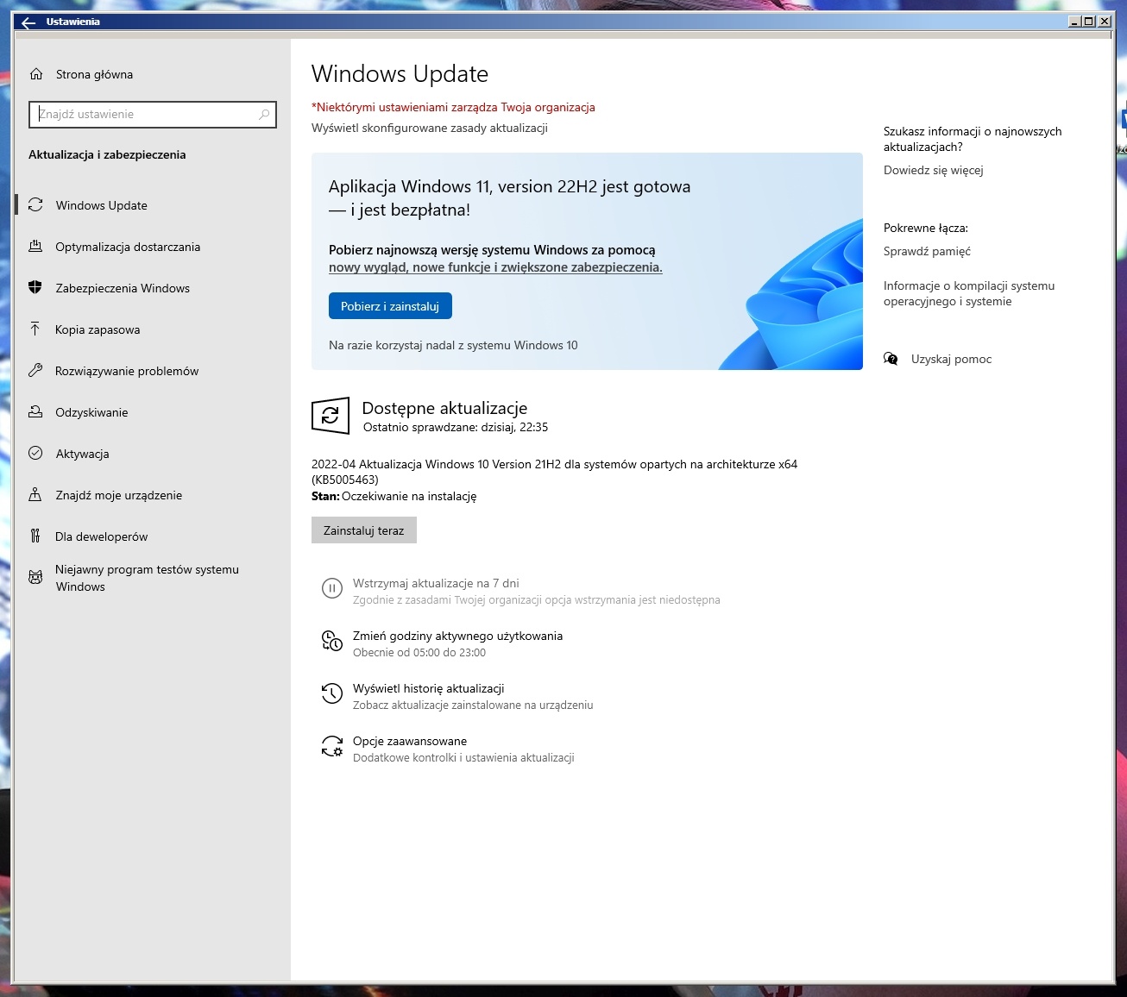The width and height of the screenshot is (1127, 997).
Task: Click Ostatnio sprawdzane: dzisiaj, 22:35 text
Action: coord(456,427)
